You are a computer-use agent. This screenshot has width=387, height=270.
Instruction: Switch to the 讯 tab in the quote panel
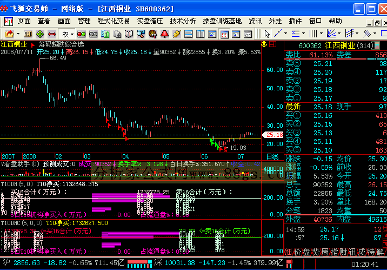(x=352, y=252)
